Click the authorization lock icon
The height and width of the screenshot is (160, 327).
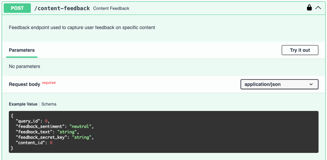pos(309,8)
